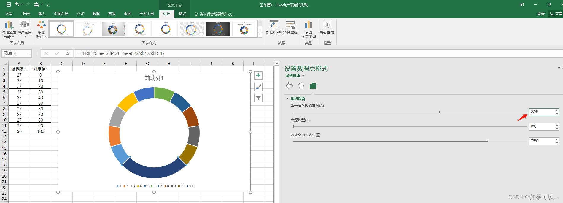Apply the first chart style thumbnail
Viewport: 563px width, 203px height.
coord(61,29)
